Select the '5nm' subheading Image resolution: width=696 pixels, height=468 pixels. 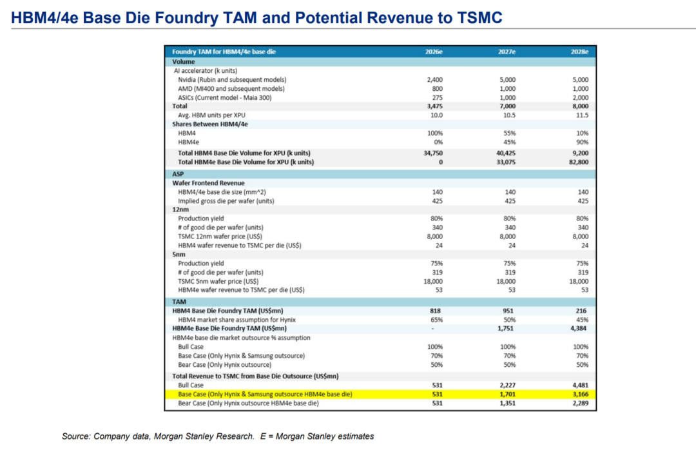coord(179,255)
